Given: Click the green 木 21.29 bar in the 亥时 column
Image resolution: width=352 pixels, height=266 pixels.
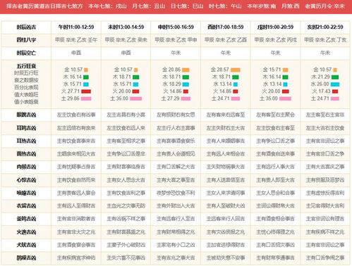Looking at the screenshot, I should [335, 77].
